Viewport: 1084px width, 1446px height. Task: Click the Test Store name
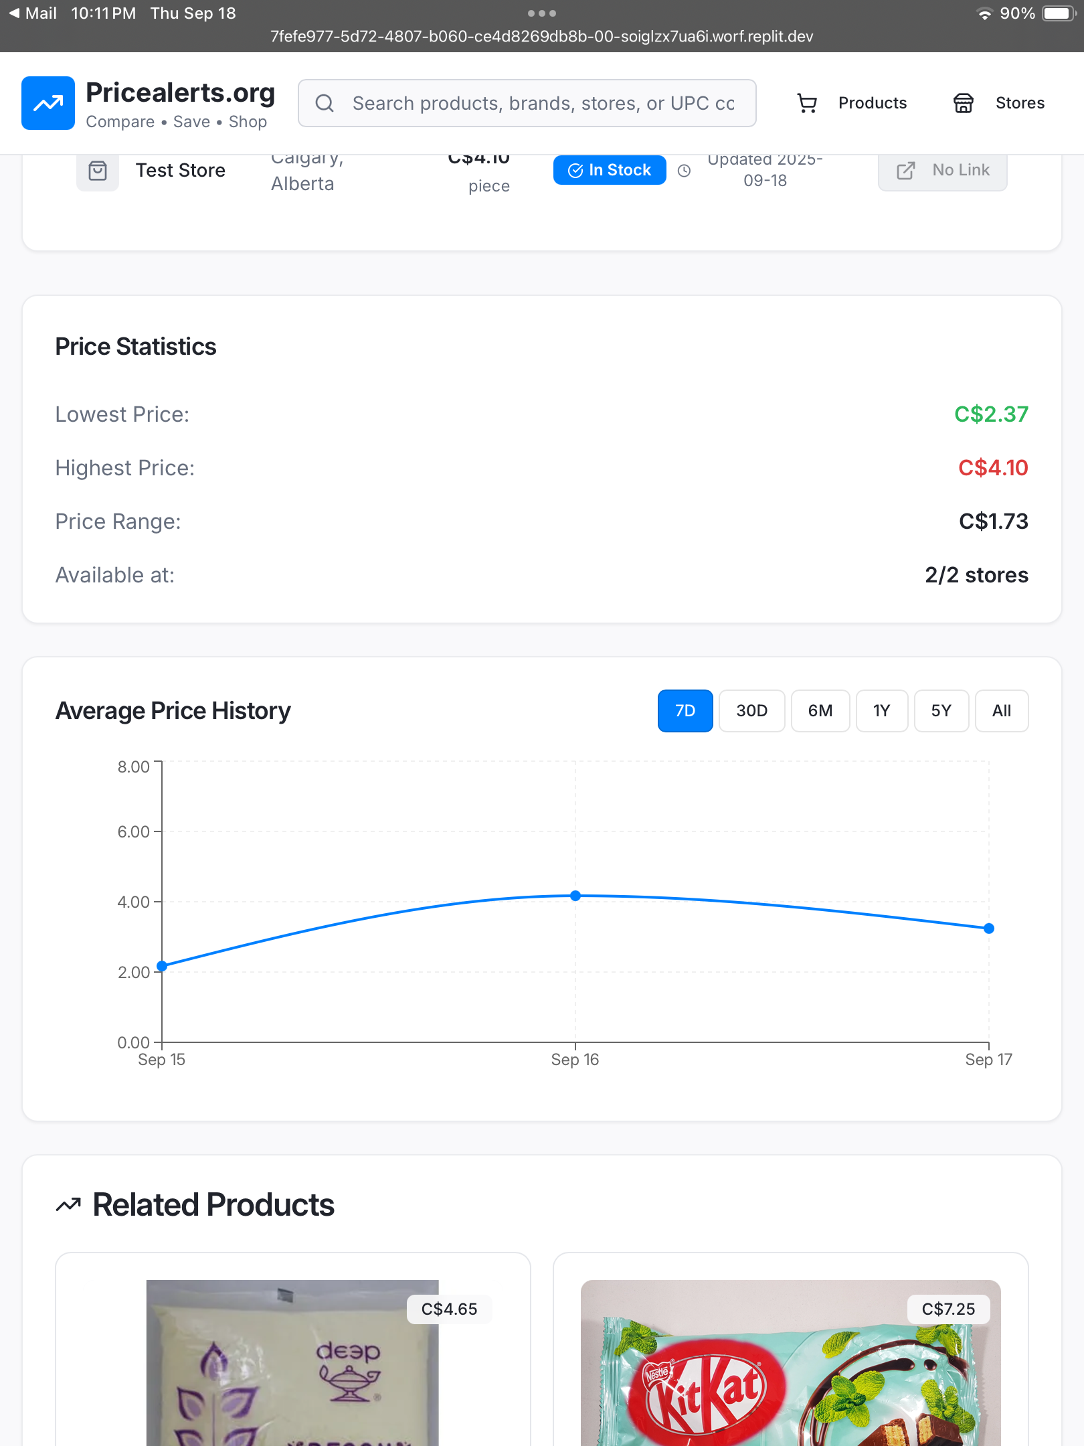coord(181,171)
